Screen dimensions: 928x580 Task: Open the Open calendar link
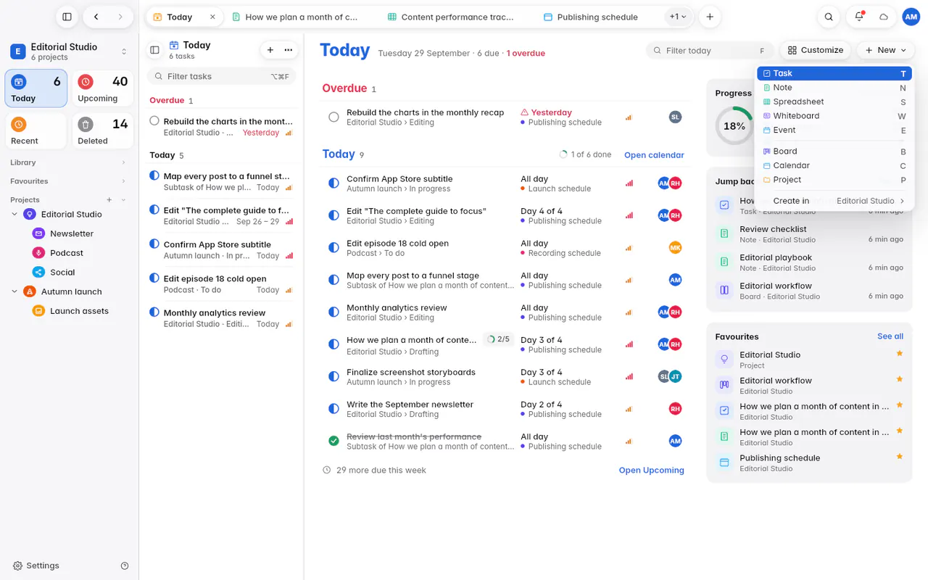tap(654, 155)
